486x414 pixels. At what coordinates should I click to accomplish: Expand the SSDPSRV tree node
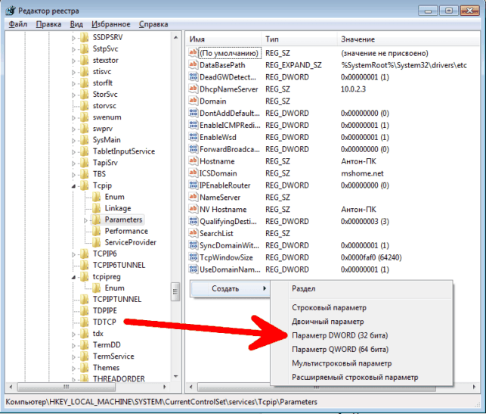(x=73, y=38)
